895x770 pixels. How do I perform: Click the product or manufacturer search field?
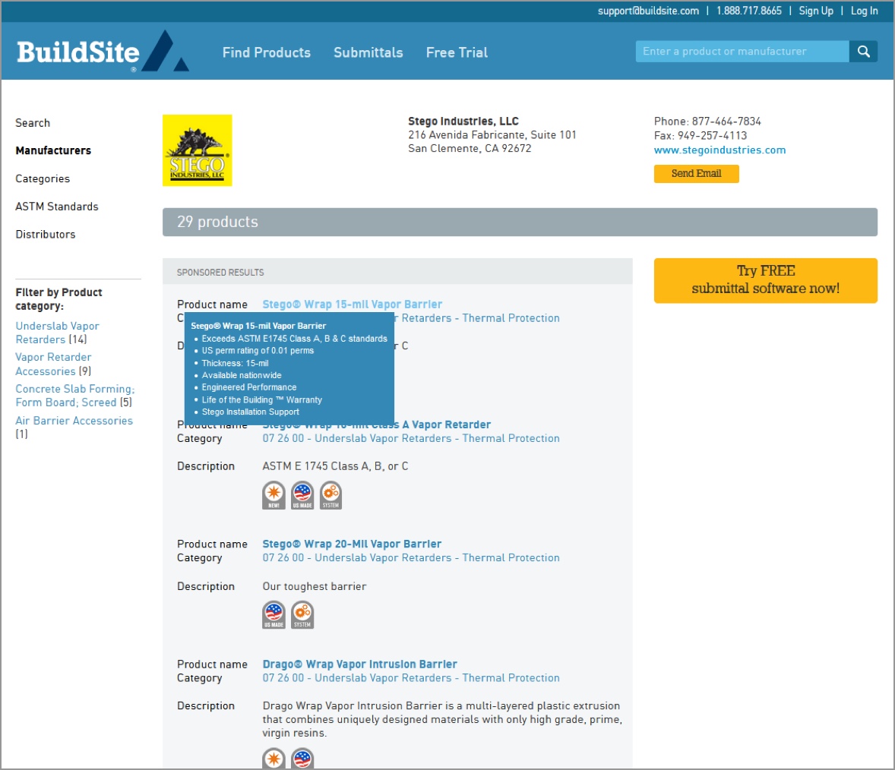click(x=742, y=52)
